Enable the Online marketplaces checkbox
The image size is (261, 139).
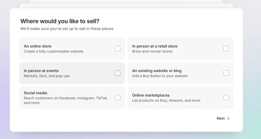(226, 98)
